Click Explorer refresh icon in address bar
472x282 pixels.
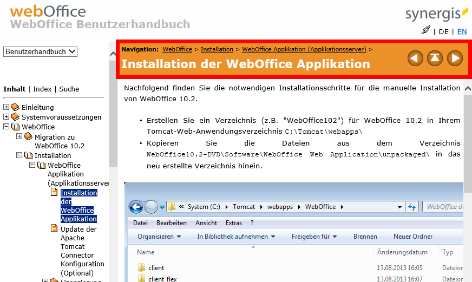(x=412, y=207)
